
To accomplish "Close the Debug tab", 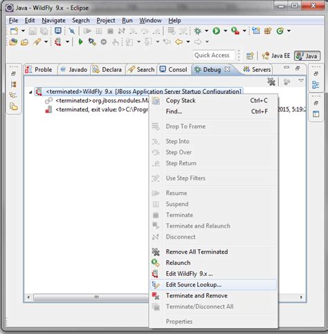I will pyautogui.click(x=228, y=69).
